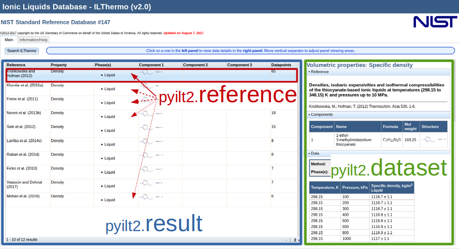Open structure thumbnail in Vatascin and Dohnal row
Image resolution: width=459 pixels, height=250 pixels.
(151, 183)
